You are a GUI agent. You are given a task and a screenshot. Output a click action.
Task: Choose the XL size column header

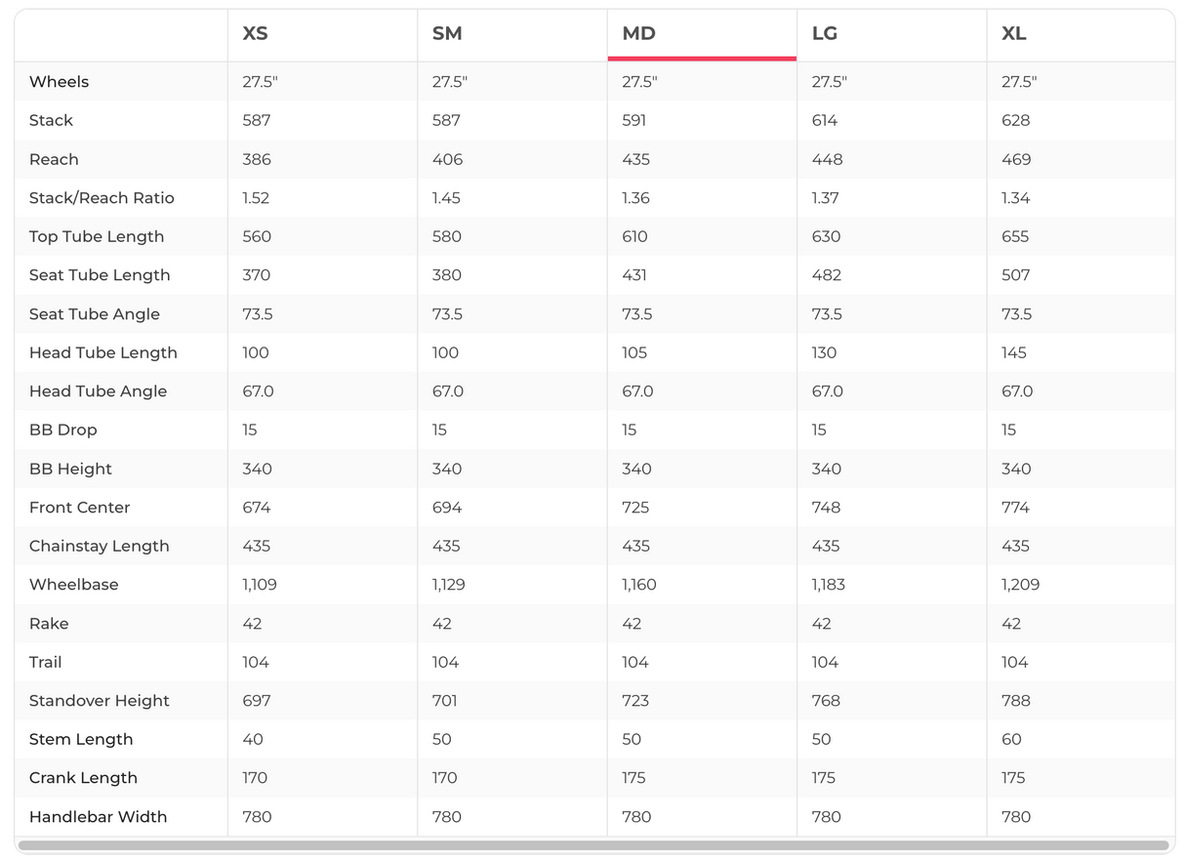click(1013, 34)
